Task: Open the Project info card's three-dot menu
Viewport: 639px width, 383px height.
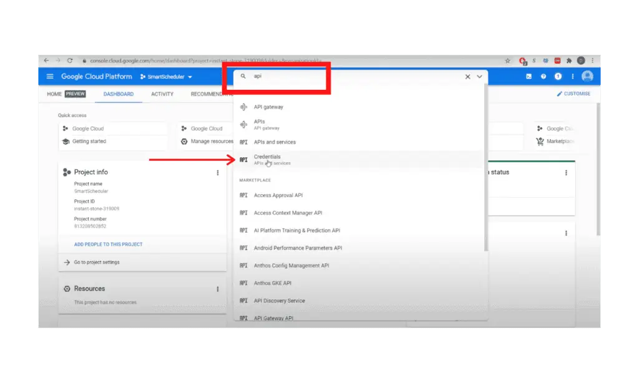Action: [x=218, y=173]
